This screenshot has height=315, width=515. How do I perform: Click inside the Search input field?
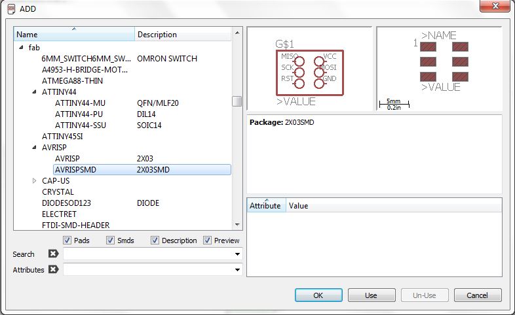[x=153, y=254]
